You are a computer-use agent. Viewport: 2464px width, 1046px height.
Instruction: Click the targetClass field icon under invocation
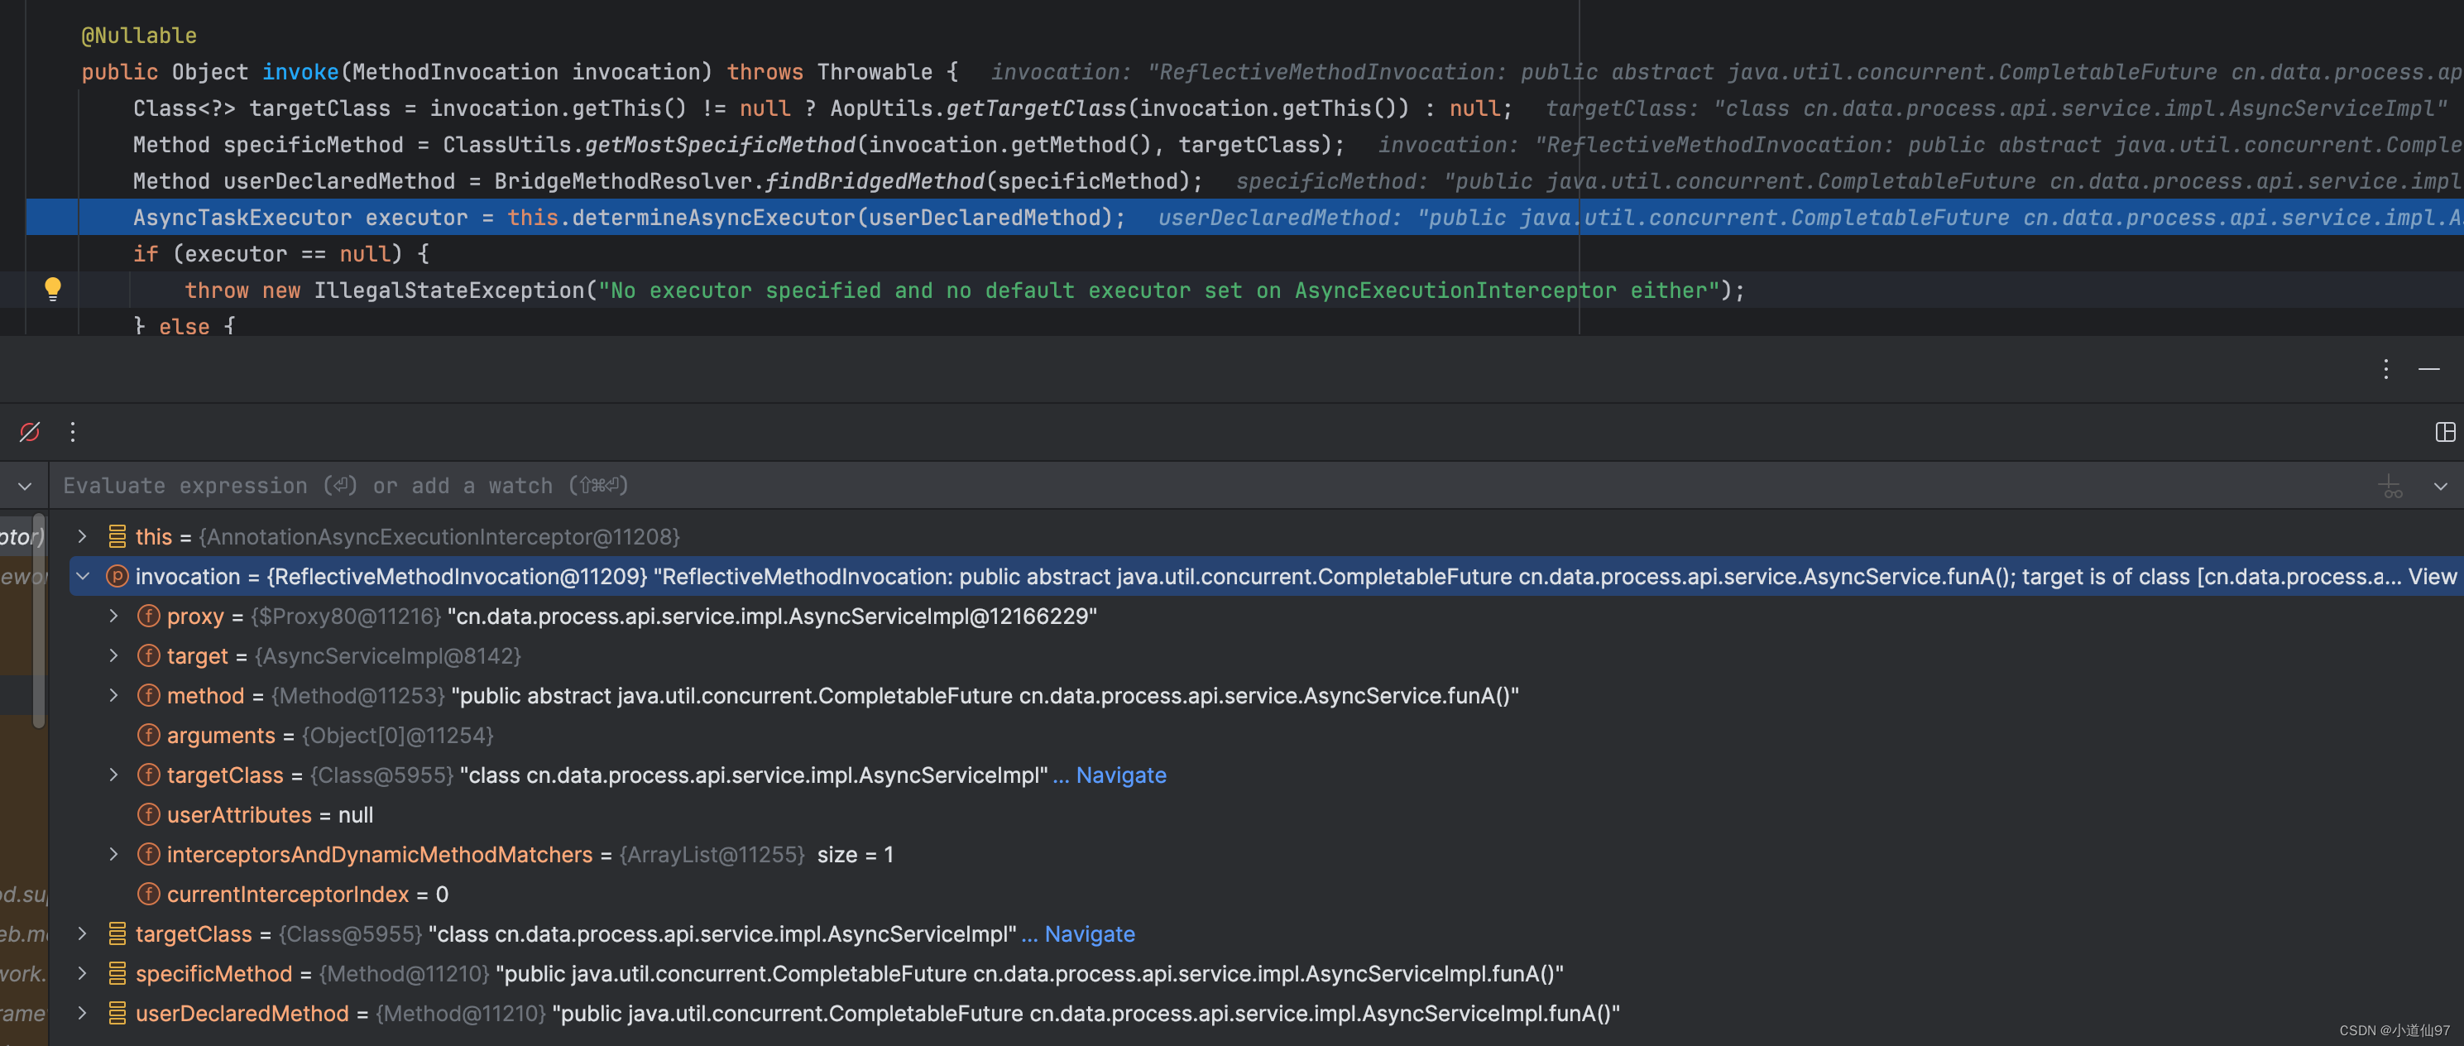pos(148,775)
